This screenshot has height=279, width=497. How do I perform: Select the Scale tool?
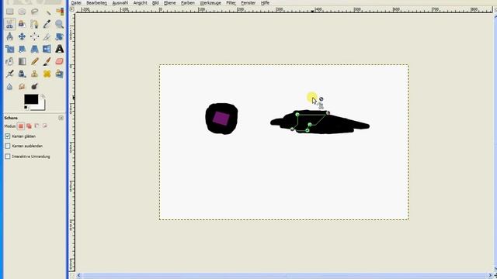tap(9, 49)
